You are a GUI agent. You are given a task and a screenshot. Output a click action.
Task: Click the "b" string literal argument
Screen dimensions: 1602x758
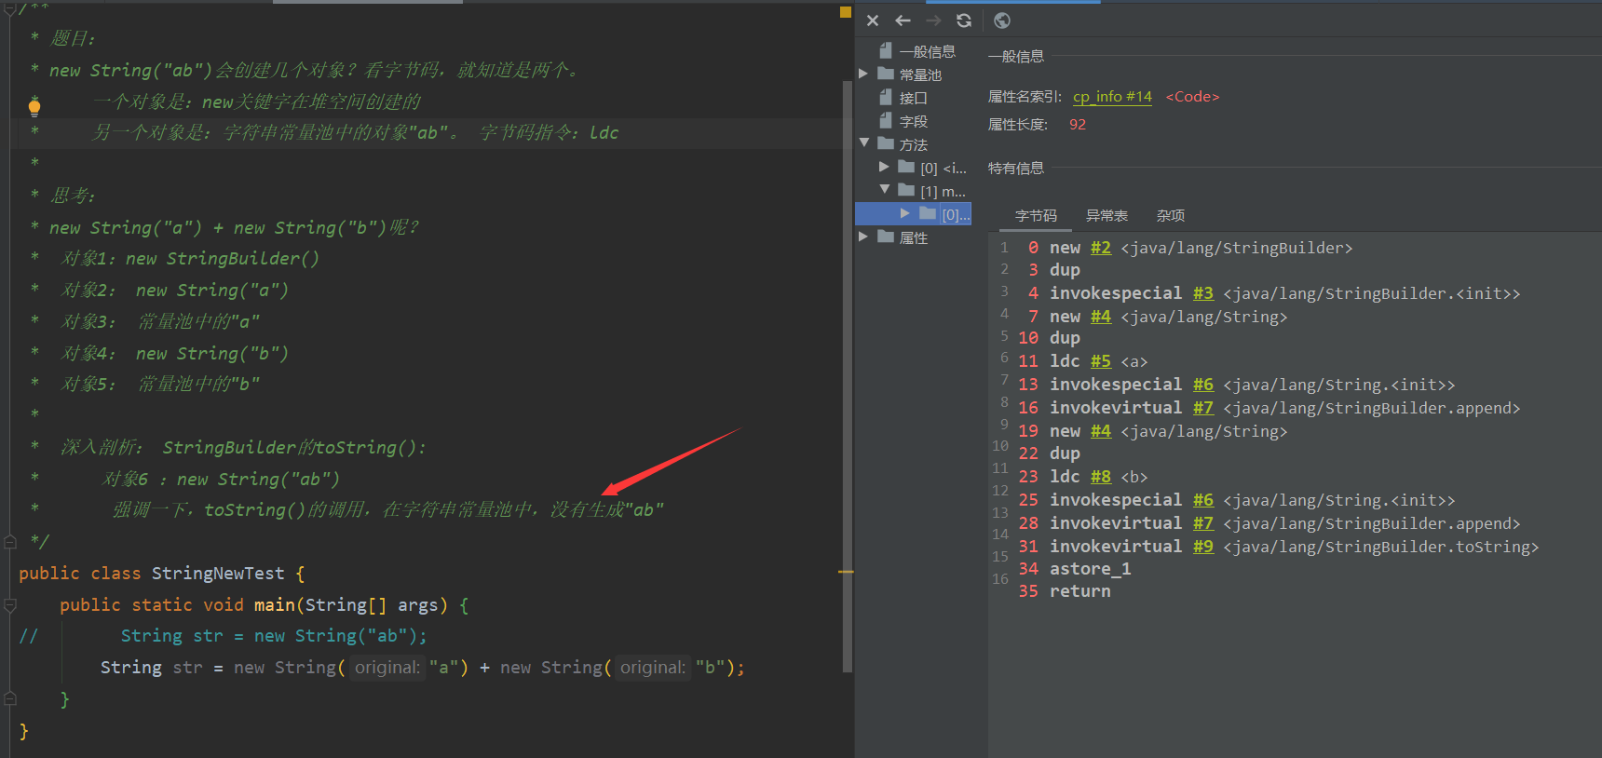click(711, 668)
